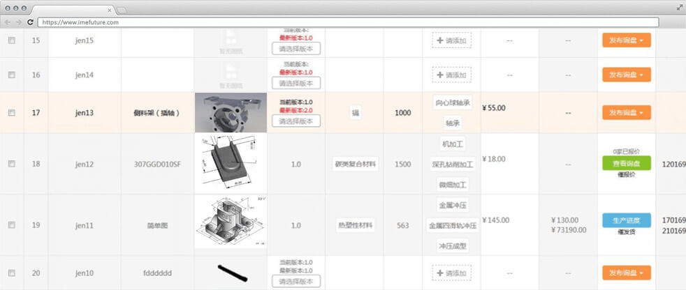The height and width of the screenshot is (290, 686).
Task: Check the box beside row 19 jen11
Action: pyautogui.click(x=12, y=225)
